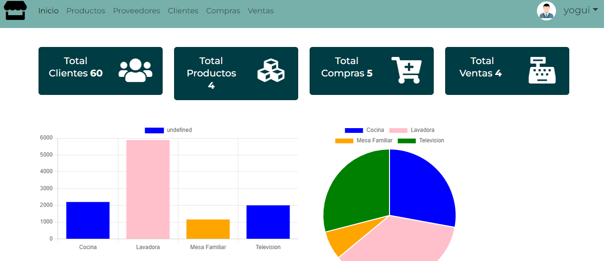
Task: Click the pink Lavadora bar
Action: 148,189
